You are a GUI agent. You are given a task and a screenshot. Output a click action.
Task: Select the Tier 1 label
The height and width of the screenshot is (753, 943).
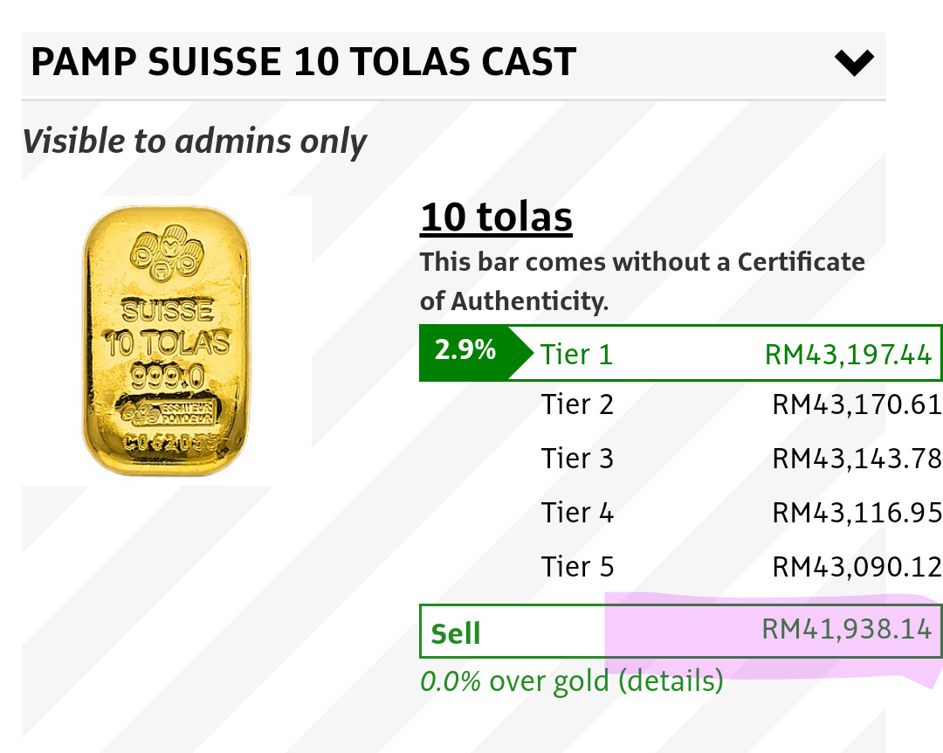(x=576, y=354)
